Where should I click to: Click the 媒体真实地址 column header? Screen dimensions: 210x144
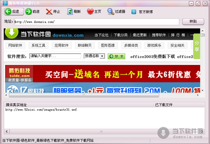78,105
